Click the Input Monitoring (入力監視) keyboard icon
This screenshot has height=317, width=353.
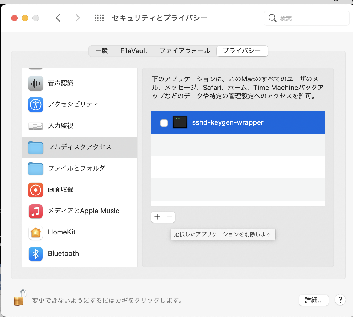pyautogui.click(x=36, y=126)
